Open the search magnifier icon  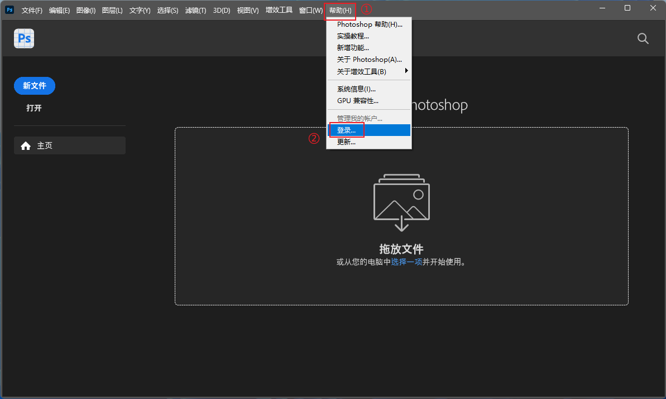point(643,38)
